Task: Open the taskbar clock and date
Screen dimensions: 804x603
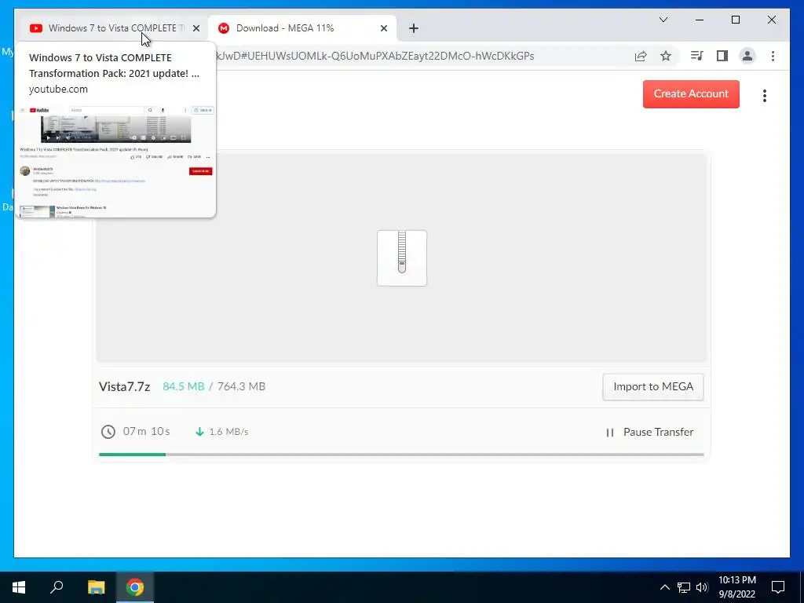Action: (736, 587)
